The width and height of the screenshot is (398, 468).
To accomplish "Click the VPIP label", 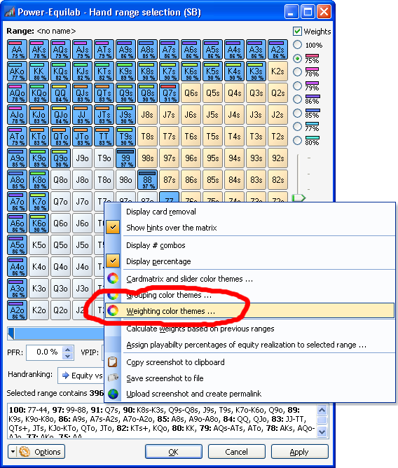I will [90, 352].
